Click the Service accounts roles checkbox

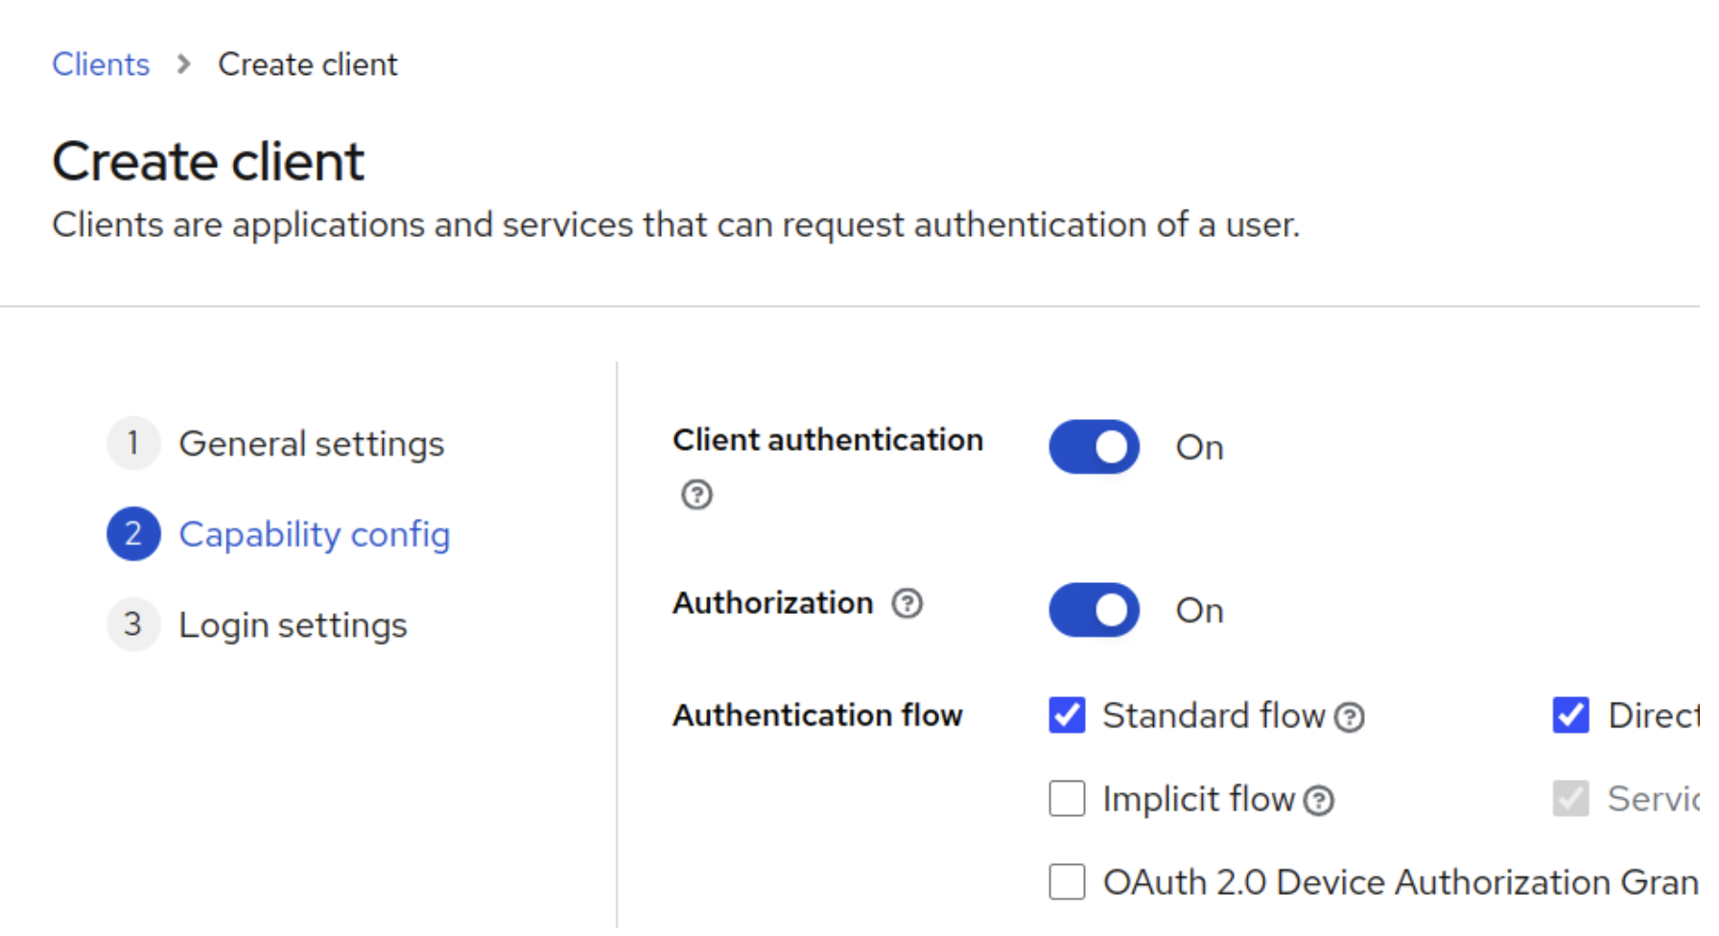coord(1570,799)
